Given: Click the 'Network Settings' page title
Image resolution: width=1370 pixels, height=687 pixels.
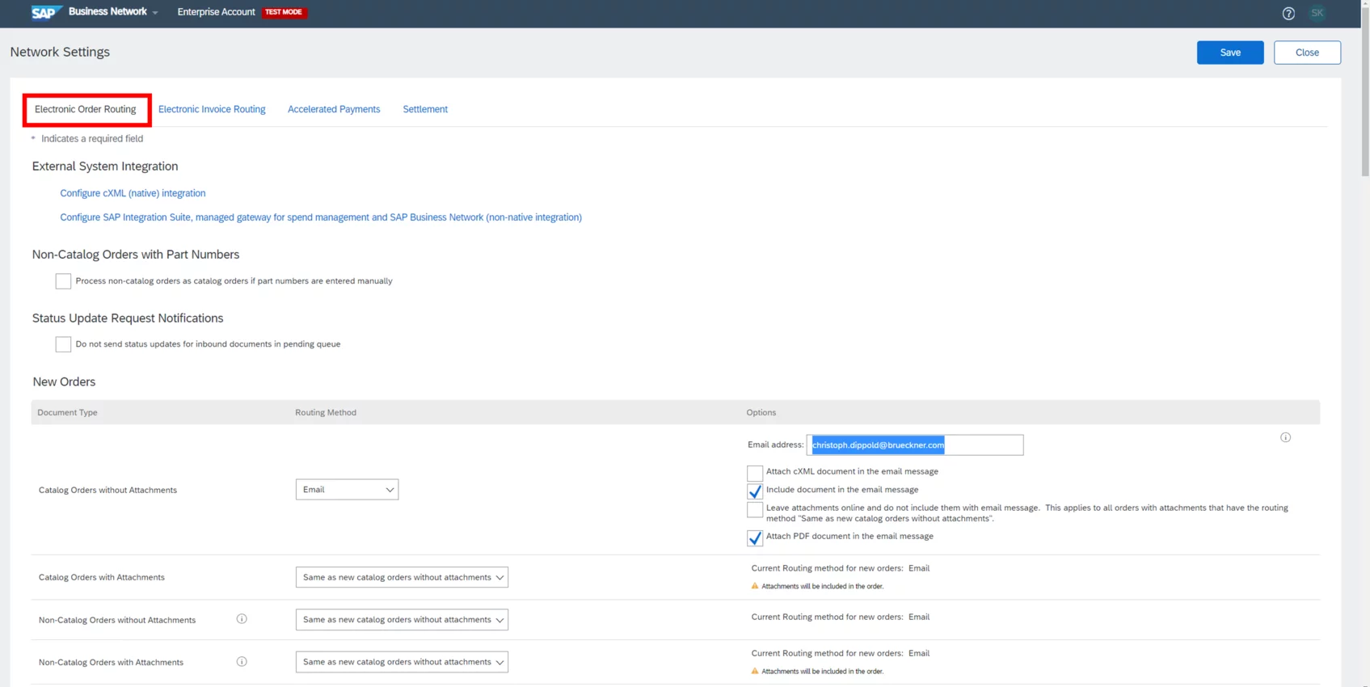Looking at the screenshot, I should click(60, 52).
